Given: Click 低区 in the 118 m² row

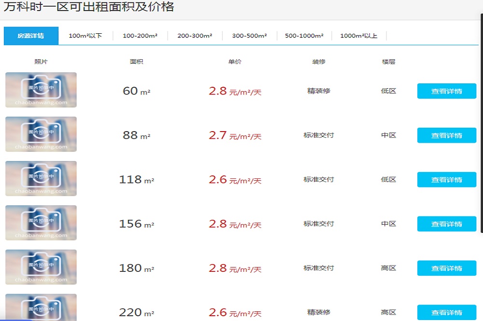Looking at the screenshot, I should [x=388, y=179].
